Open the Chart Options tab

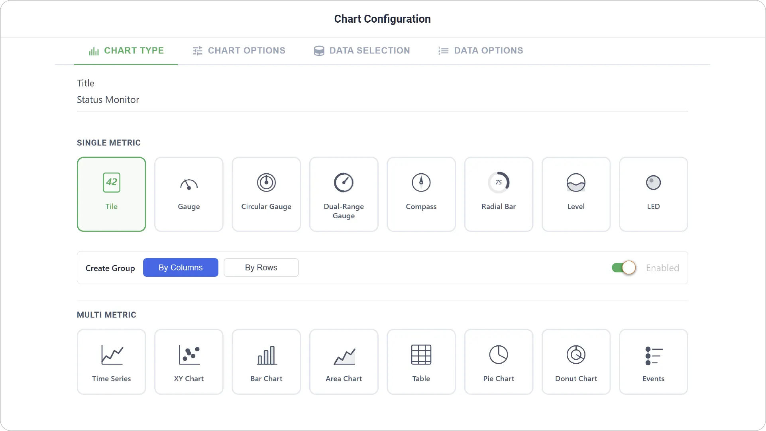click(x=239, y=51)
